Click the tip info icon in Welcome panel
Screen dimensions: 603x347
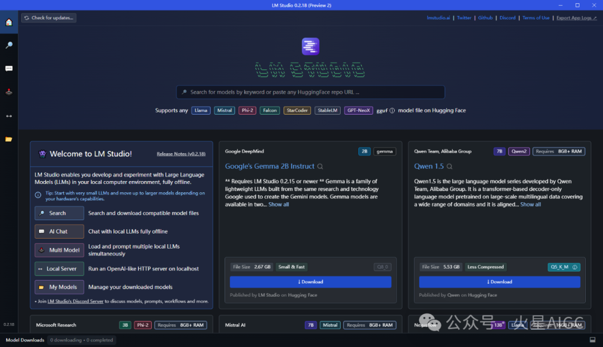[38, 195]
